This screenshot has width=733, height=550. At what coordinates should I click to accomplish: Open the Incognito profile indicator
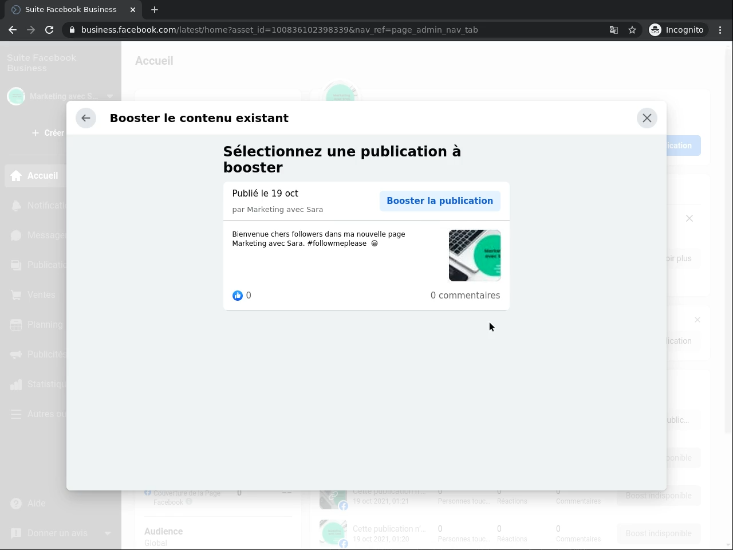[676, 30]
